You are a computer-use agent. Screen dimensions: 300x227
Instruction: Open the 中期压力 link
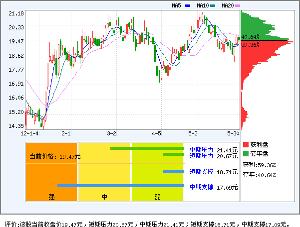click(x=201, y=149)
